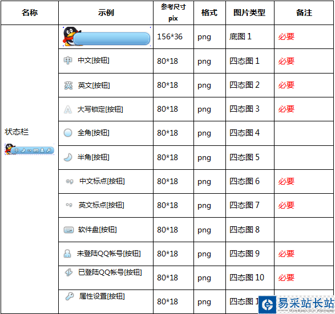Click 必要 in the 四态图 3 row
The width and height of the screenshot is (335, 314).
tap(286, 109)
